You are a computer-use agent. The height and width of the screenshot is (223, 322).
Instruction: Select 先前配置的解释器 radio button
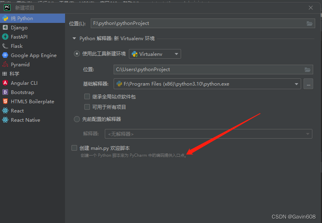[77, 119]
